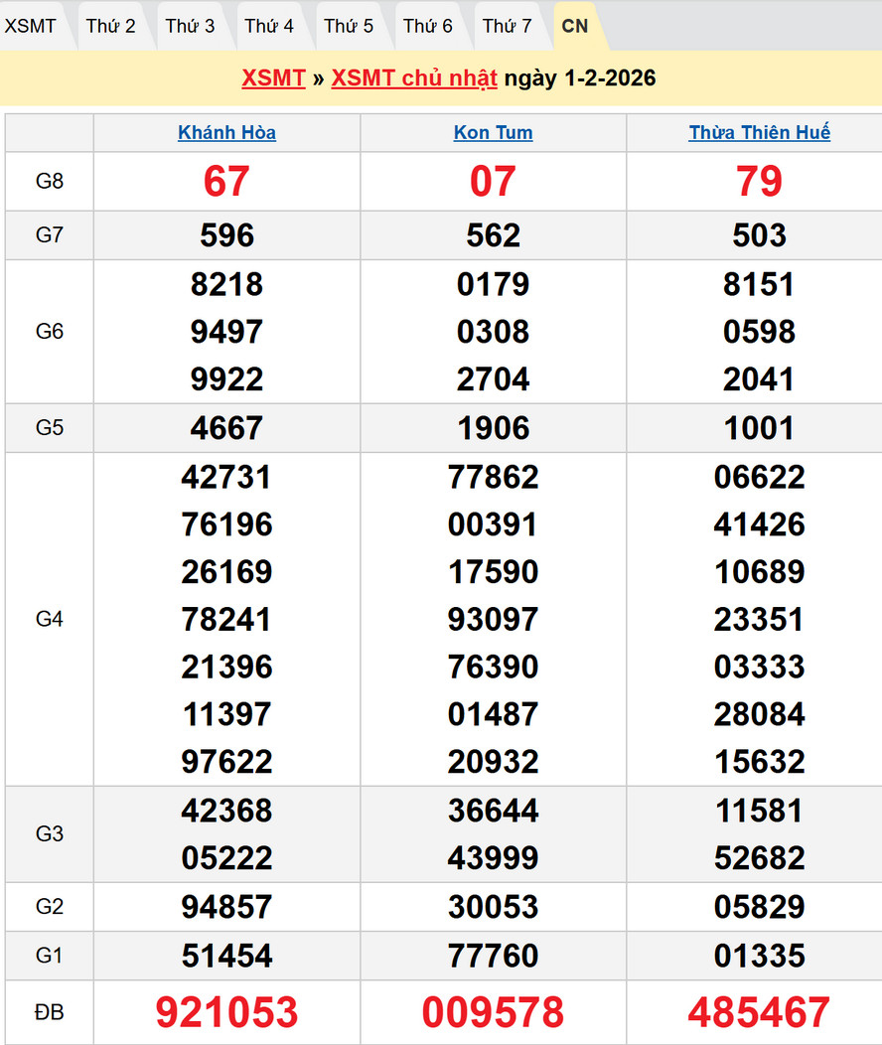Click Khánh Hòa special prize 921053
Screen dimensions: 882x1045
226,1012
